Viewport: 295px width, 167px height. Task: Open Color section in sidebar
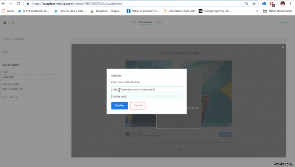click(x=6, y=51)
